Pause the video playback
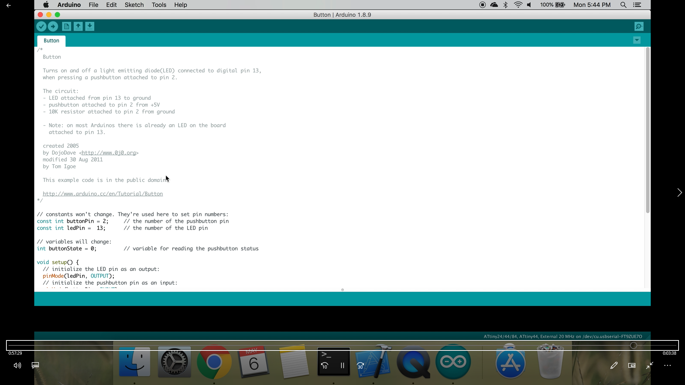The height and width of the screenshot is (385, 685). [x=342, y=365]
